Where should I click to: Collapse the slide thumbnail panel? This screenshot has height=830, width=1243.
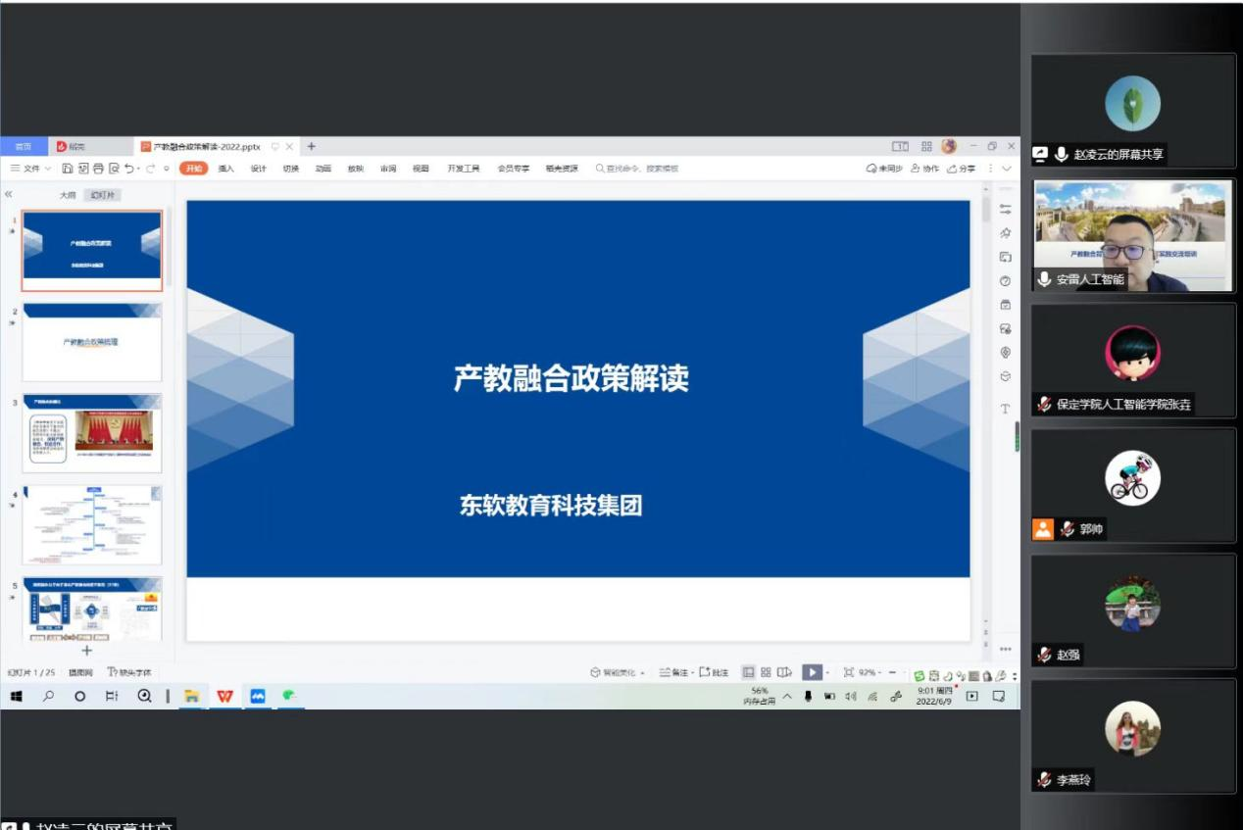coord(9,194)
